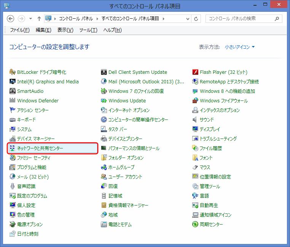Click the Forward arrow button
Viewport: 290px width, 247px height.
coord(21,19)
